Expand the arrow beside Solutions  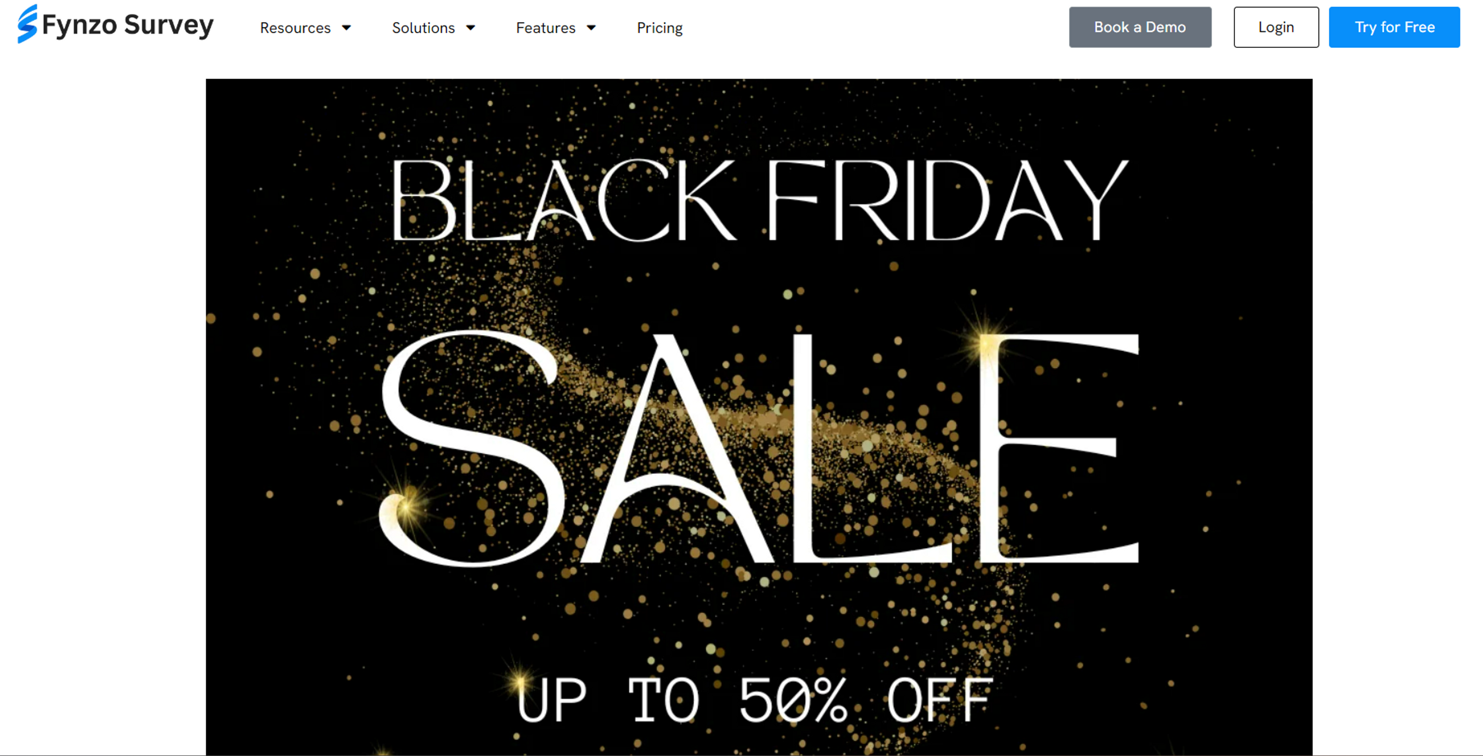[x=470, y=28]
